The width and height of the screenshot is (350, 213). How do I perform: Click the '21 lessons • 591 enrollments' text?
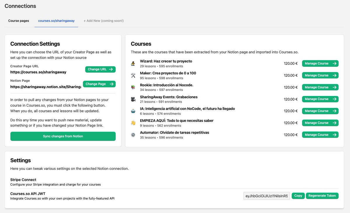click(161, 102)
